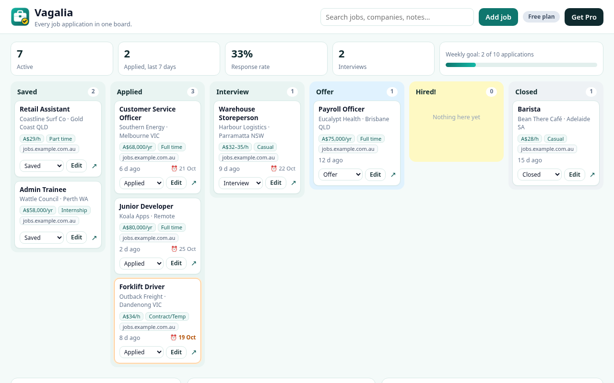Image resolution: width=614 pixels, height=383 pixels.
Task: Select the Closed column header
Action: click(526, 92)
